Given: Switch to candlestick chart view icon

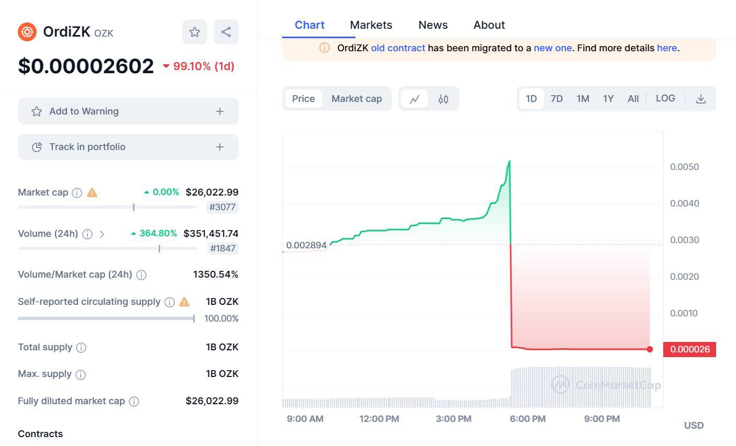Looking at the screenshot, I should tap(443, 99).
